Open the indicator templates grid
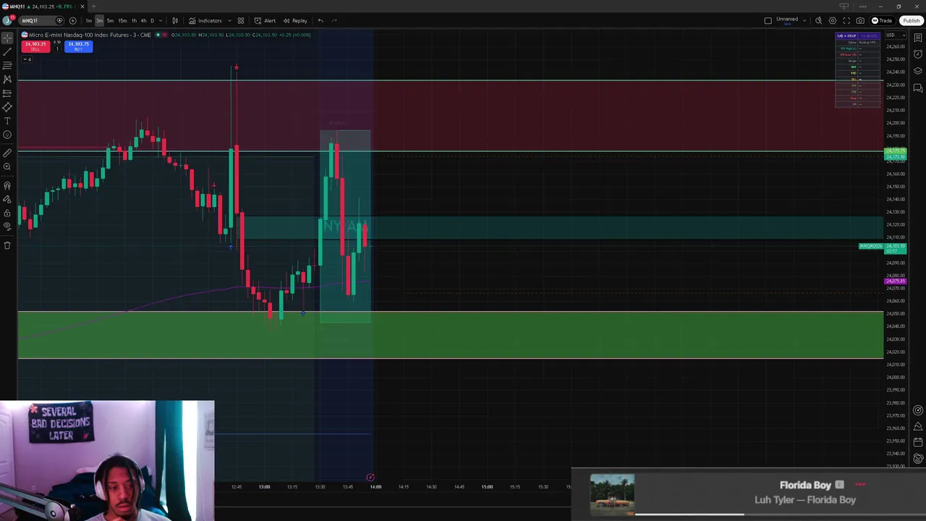This screenshot has height=521, width=926. [x=241, y=20]
